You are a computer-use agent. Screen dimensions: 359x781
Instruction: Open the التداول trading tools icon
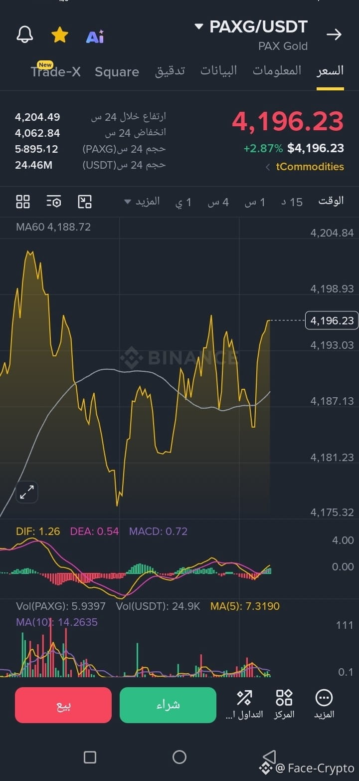(244, 704)
